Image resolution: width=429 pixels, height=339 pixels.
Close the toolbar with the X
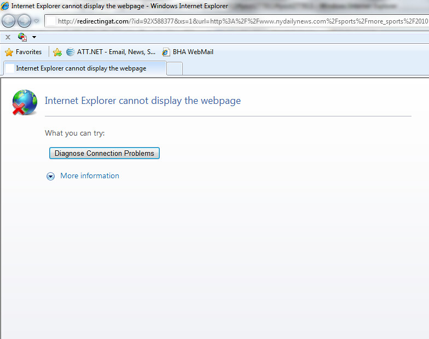pyautogui.click(x=8, y=37)
